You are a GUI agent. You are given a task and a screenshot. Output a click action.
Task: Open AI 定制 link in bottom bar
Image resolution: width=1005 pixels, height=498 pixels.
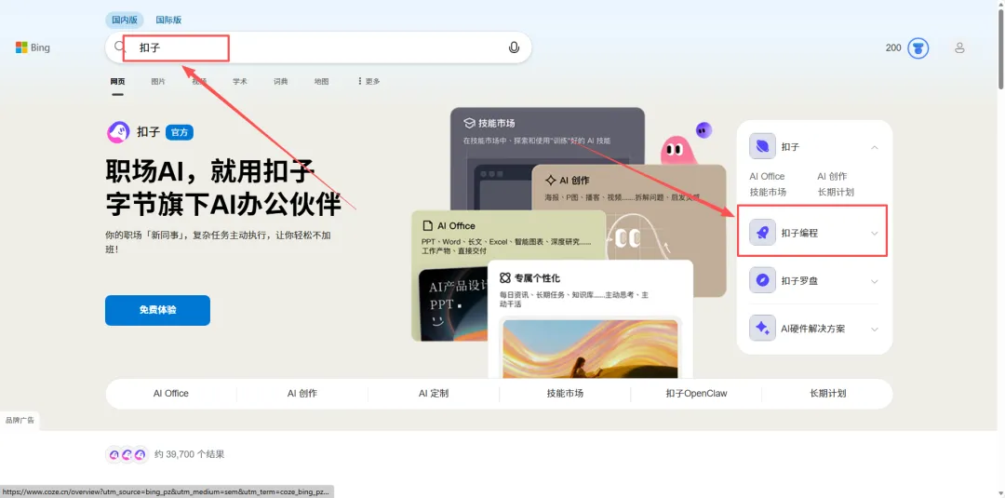point(434,394)
